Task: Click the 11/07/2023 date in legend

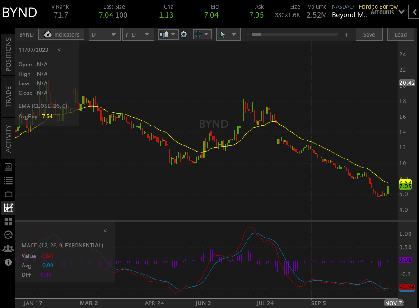Action: [33, 50]
